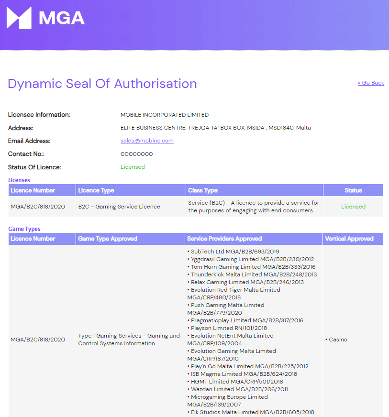Select the Thunderkick Malta Limited entry
Screen dimensions: 389x417
pyautogui.click(x=252, y=274)
